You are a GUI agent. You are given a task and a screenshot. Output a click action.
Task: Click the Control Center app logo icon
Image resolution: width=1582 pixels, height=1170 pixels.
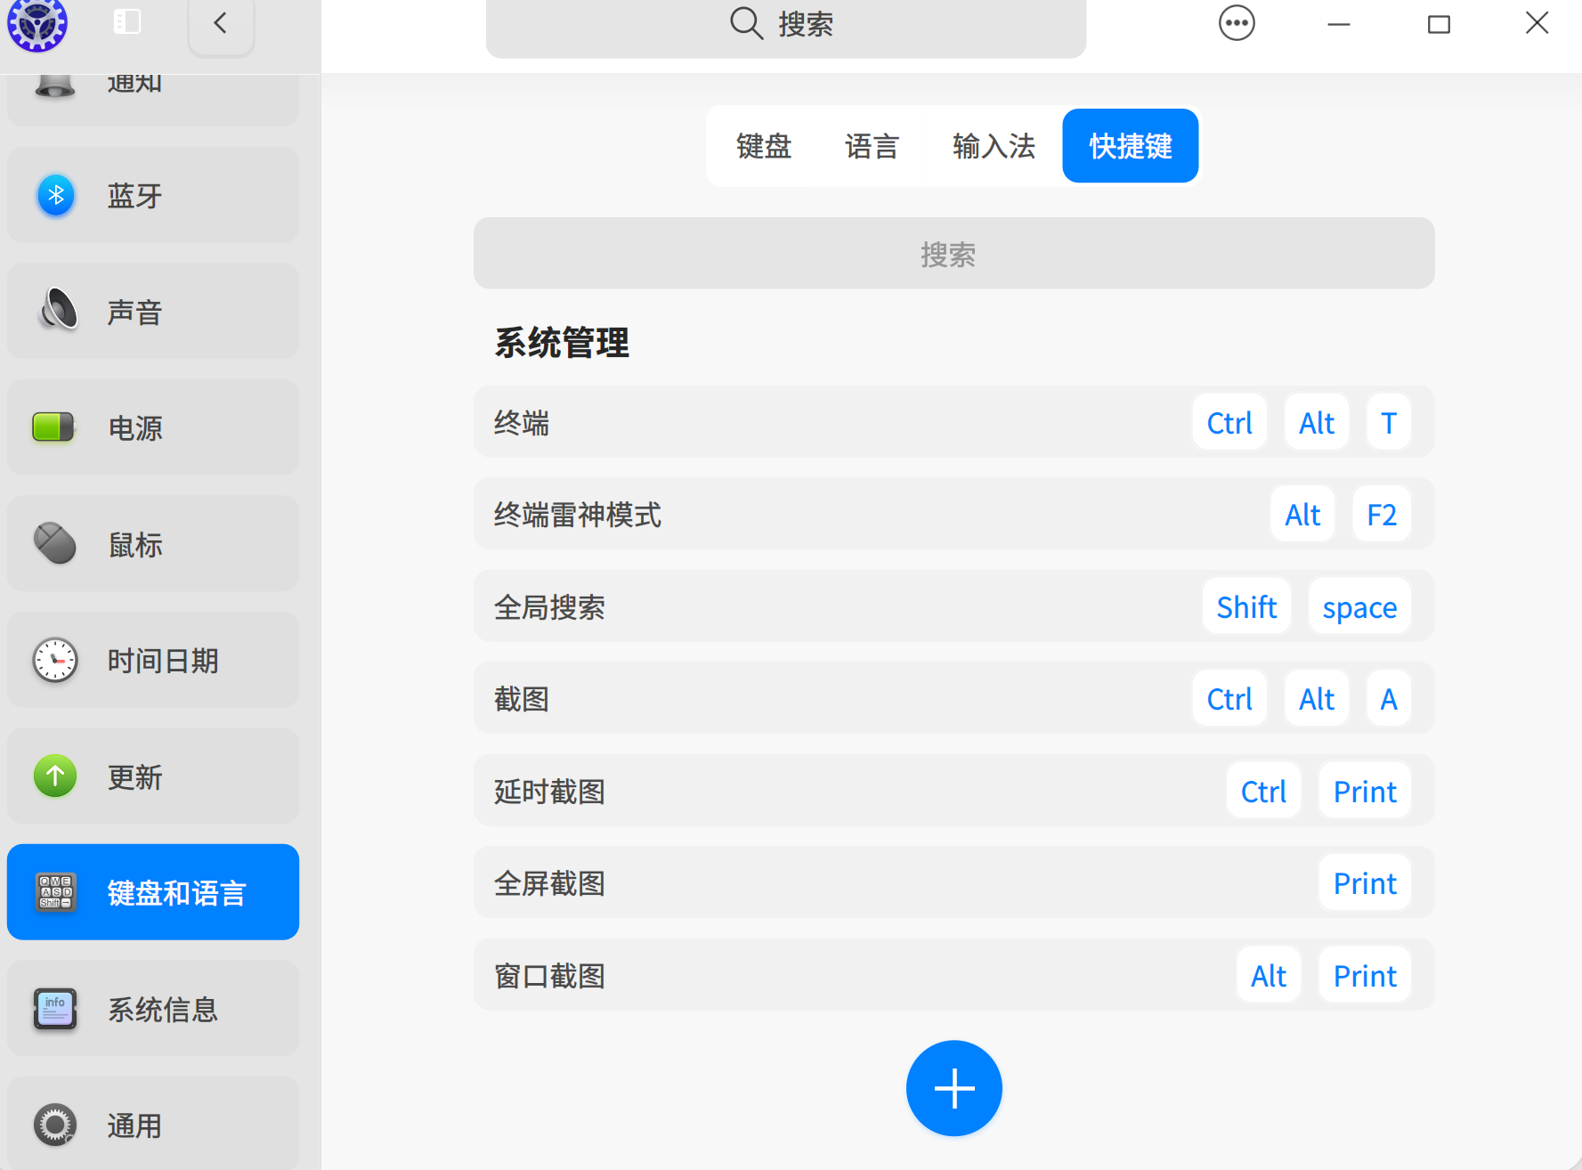click(x=37, y=24)
